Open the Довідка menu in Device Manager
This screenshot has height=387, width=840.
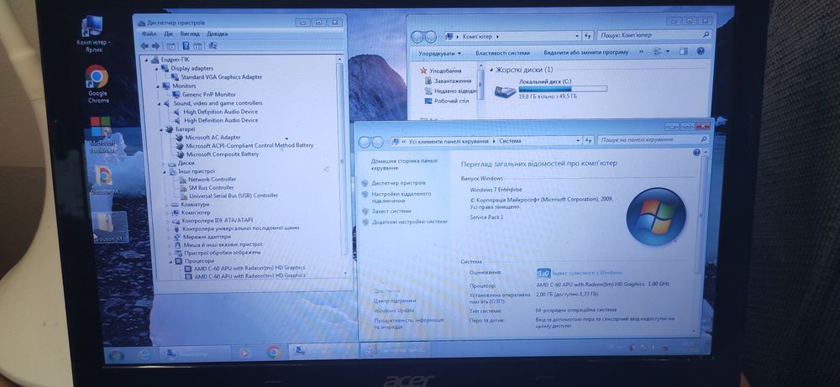217,34
